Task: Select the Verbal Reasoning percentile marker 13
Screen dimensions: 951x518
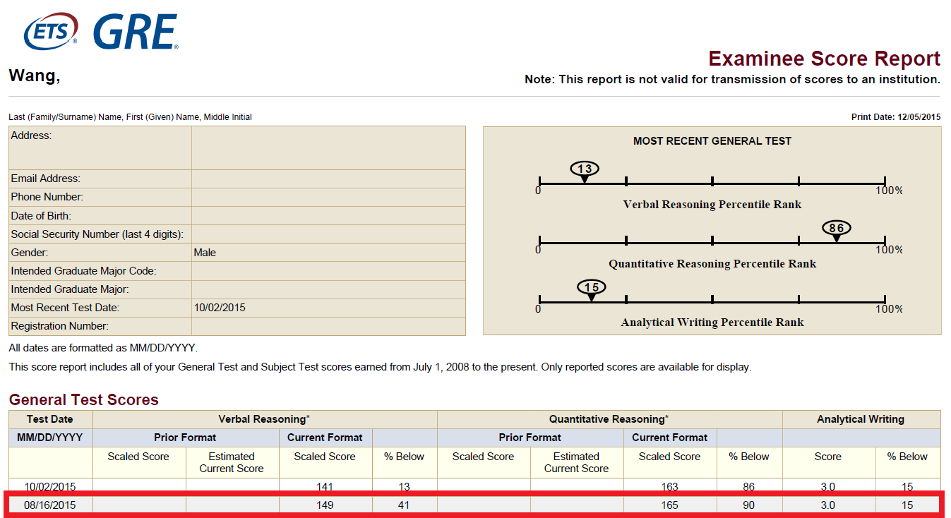Action: click(585, 171)
